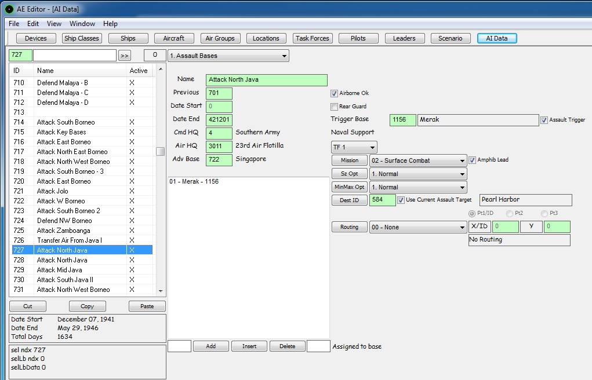Click the list scrollbar thumb
This screenshot has width=592, height=380.
pos(161,151)
